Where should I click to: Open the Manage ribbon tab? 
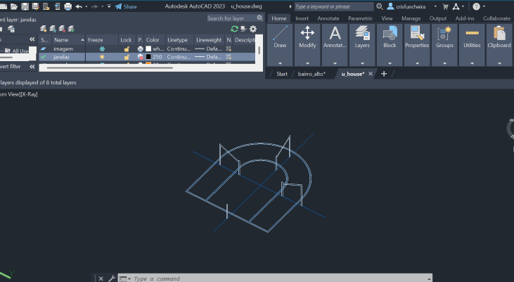[411, 18]
